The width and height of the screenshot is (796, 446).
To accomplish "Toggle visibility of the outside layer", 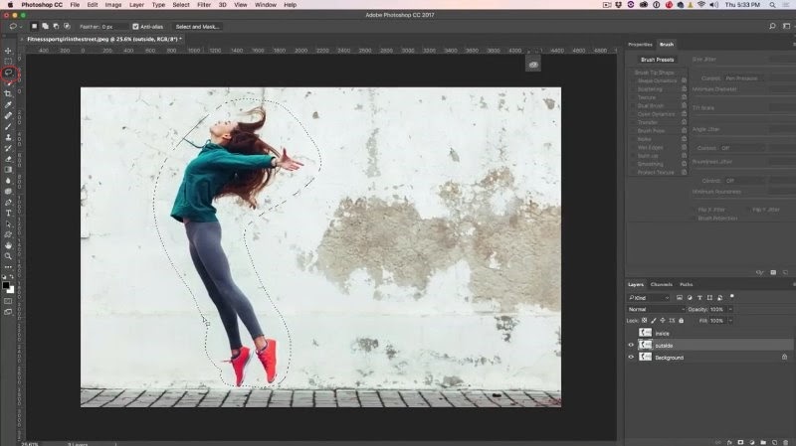I will tap(631, 345).
